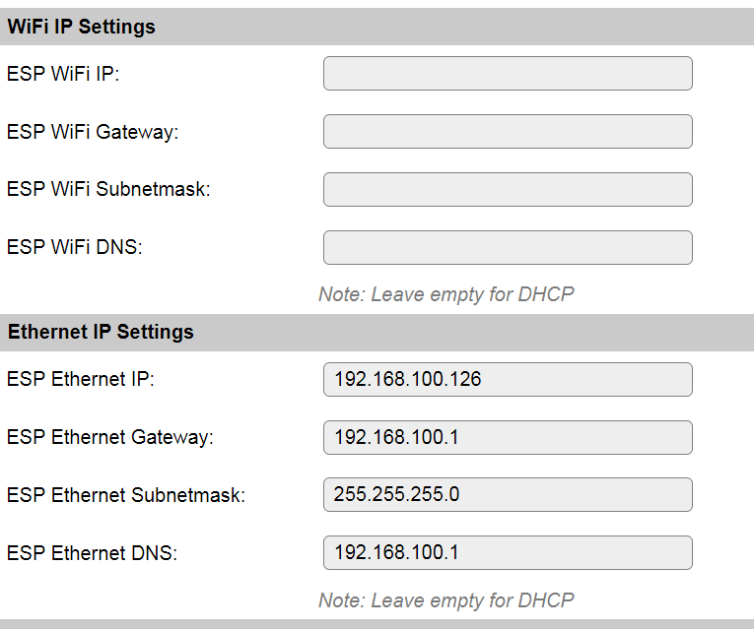Select the ESP WiFi Subnetmask field
The width and height of the screenshot is (754, 629).
coord(508,190)
